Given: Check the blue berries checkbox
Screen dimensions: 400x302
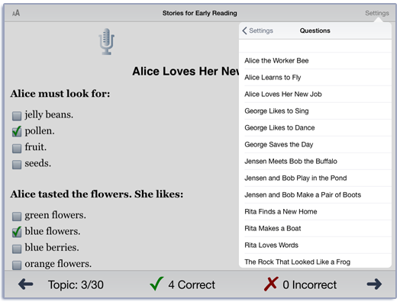Looking at the screenshot, I should click(17, 249).
